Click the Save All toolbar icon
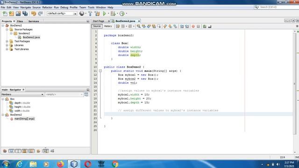 pyautogui.click(x=25, y=14)
